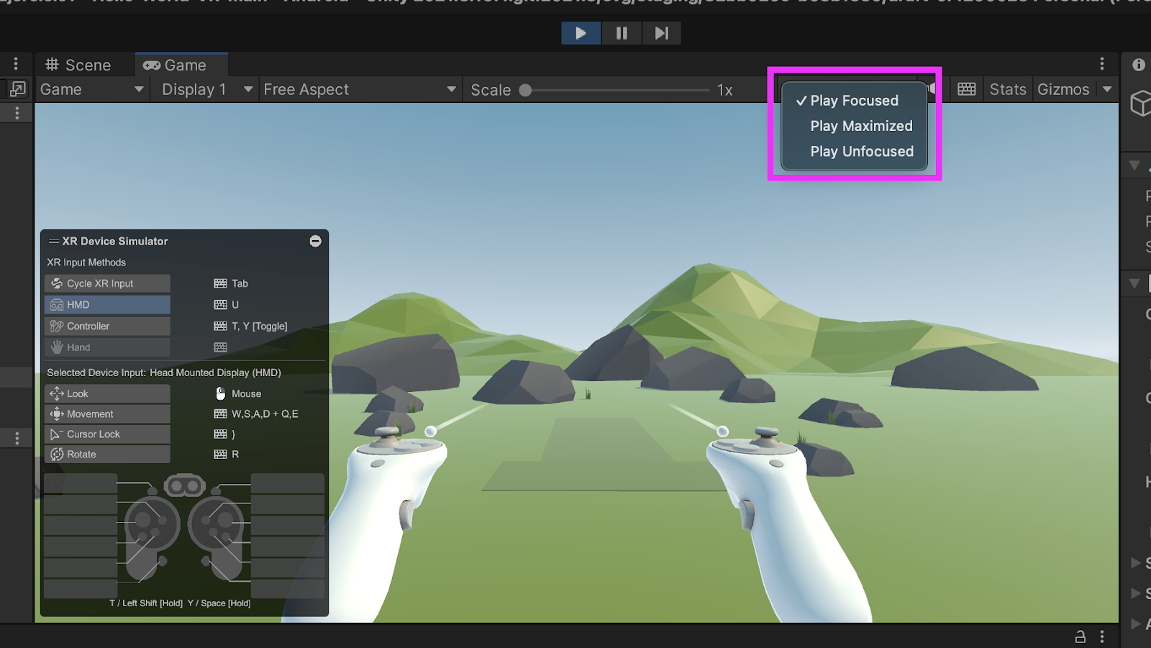1151x648 pixels.
Task: Click the Step frame button
Action: tap(661, 33)
